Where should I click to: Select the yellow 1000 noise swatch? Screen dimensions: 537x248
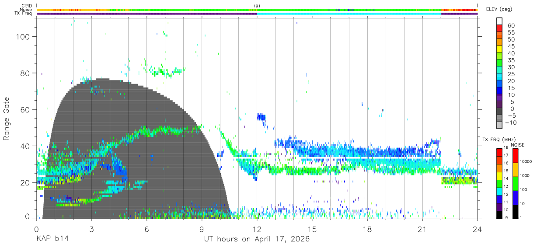516,170
